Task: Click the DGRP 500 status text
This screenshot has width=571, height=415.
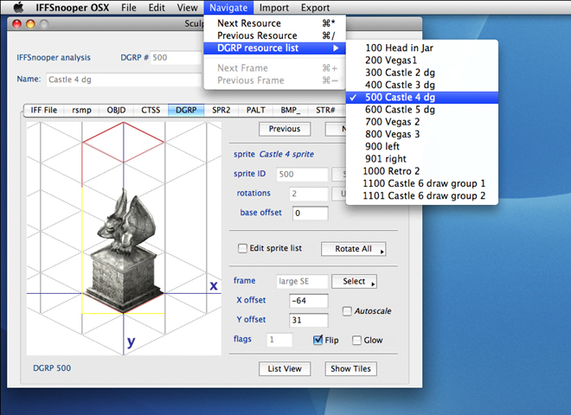Action: (52, 368)
